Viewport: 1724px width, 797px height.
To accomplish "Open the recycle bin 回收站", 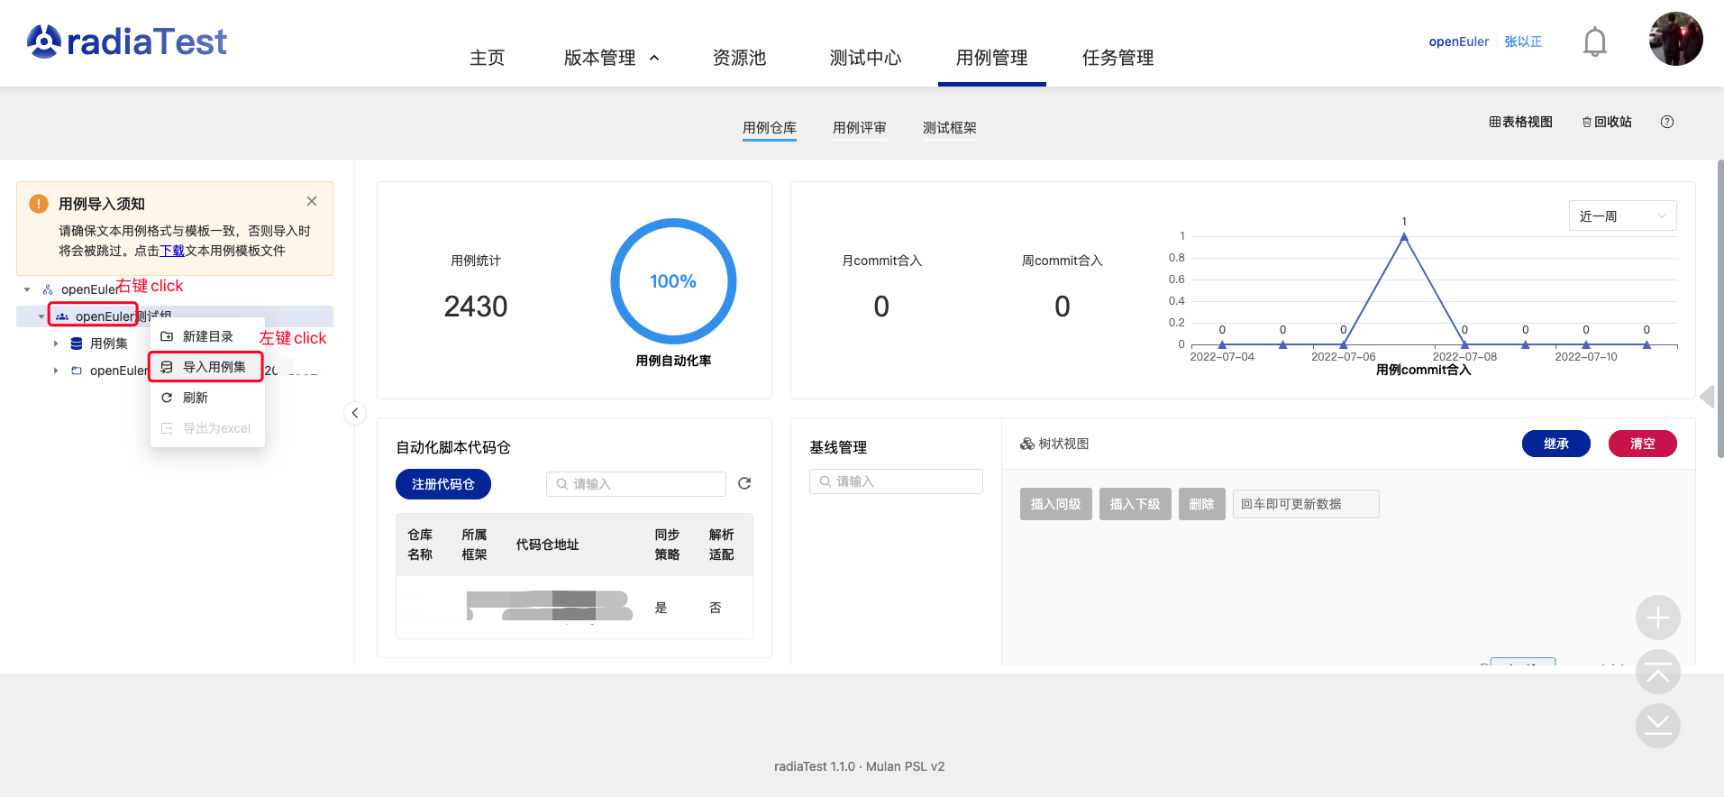I will tap(1607, 122).
